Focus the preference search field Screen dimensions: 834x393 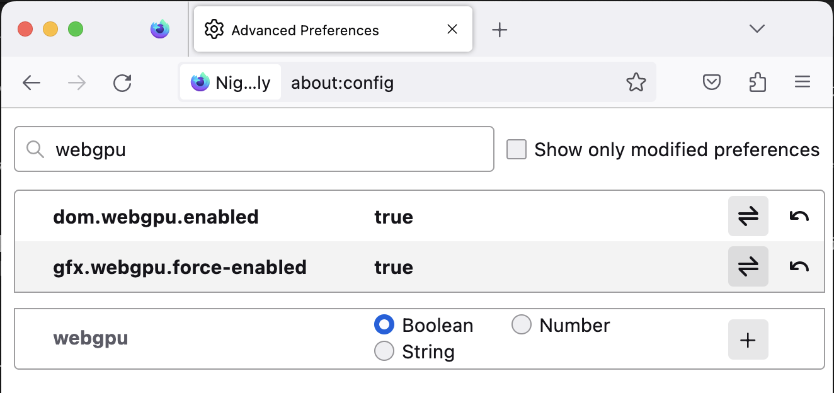[254, 149]
